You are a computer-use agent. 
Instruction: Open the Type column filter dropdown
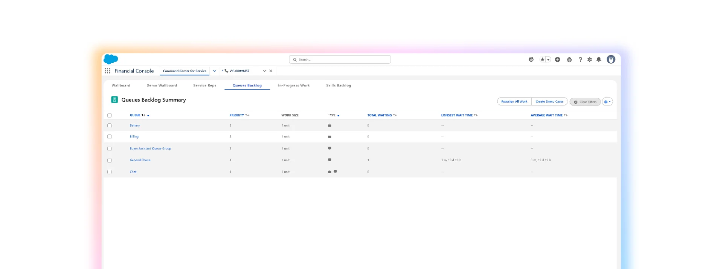pyautogui.click(x=339, y=116)
